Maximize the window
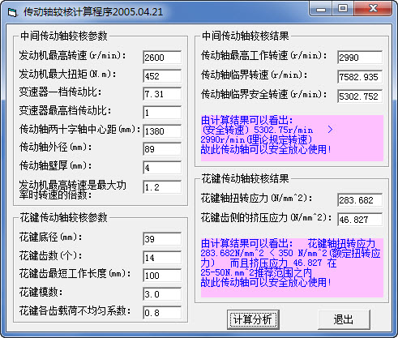 tap(343, 8)
